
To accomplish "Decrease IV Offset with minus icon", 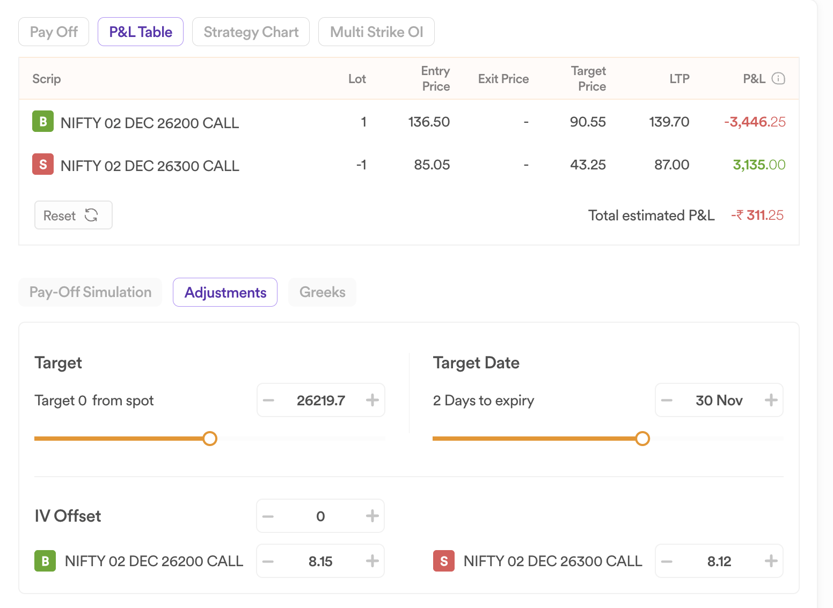I will [268, 516].
